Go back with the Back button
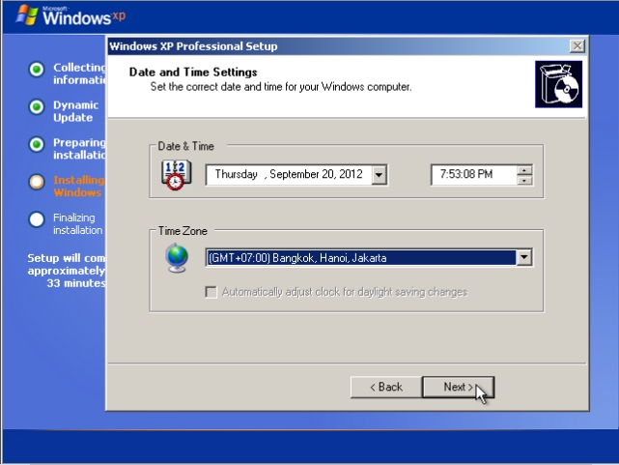This screenshot has height=465, width=619. [x=386, y=387]
